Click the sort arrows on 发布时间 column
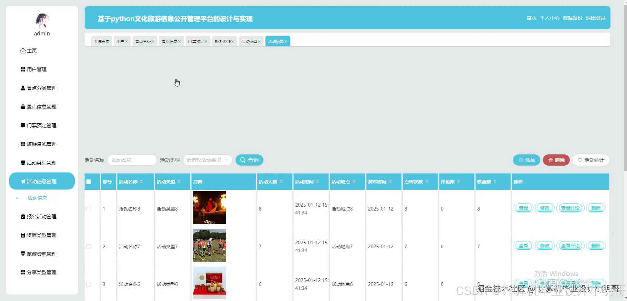This screenshot has width=627, height=301. pos(390,182)
